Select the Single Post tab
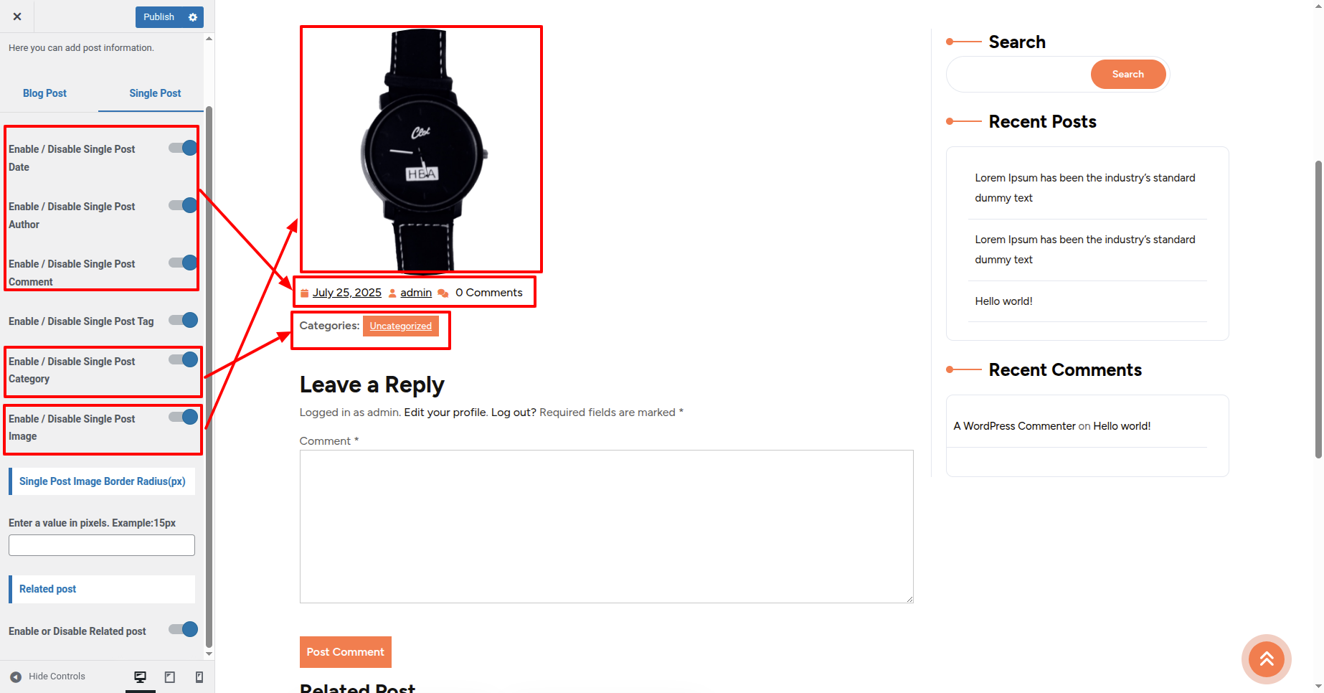Image resolution: width=1324 pixels, height=693 pixels. (x=155, y=93)
